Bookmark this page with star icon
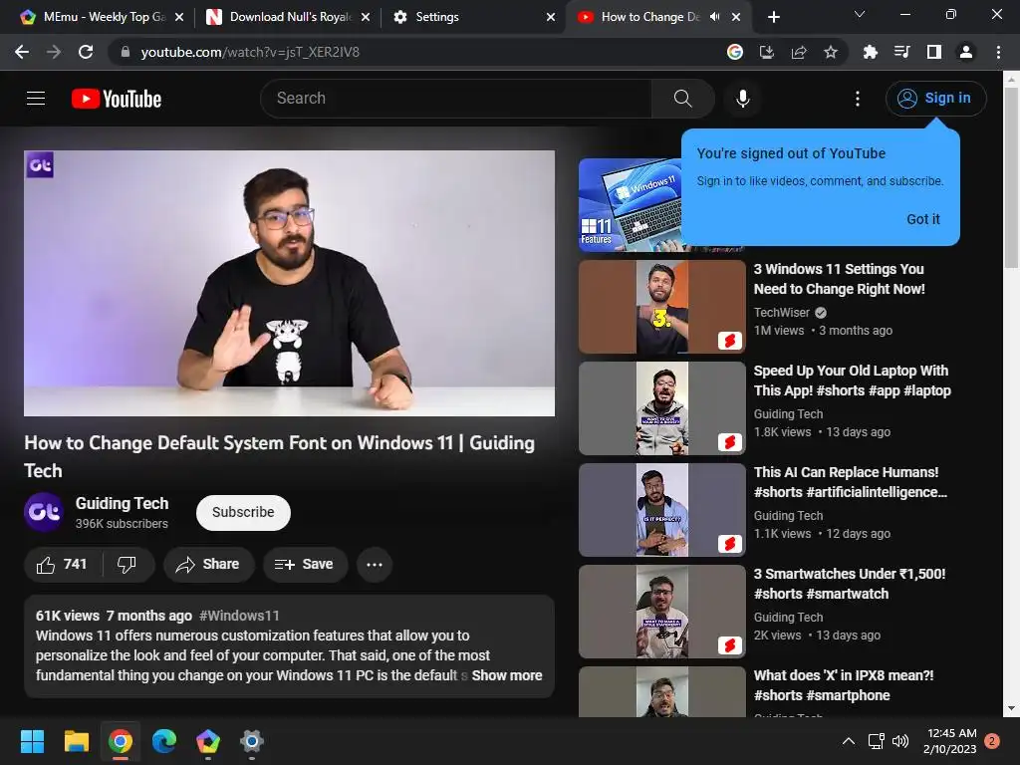This screenshot has height=765, width=1020. 831,52
